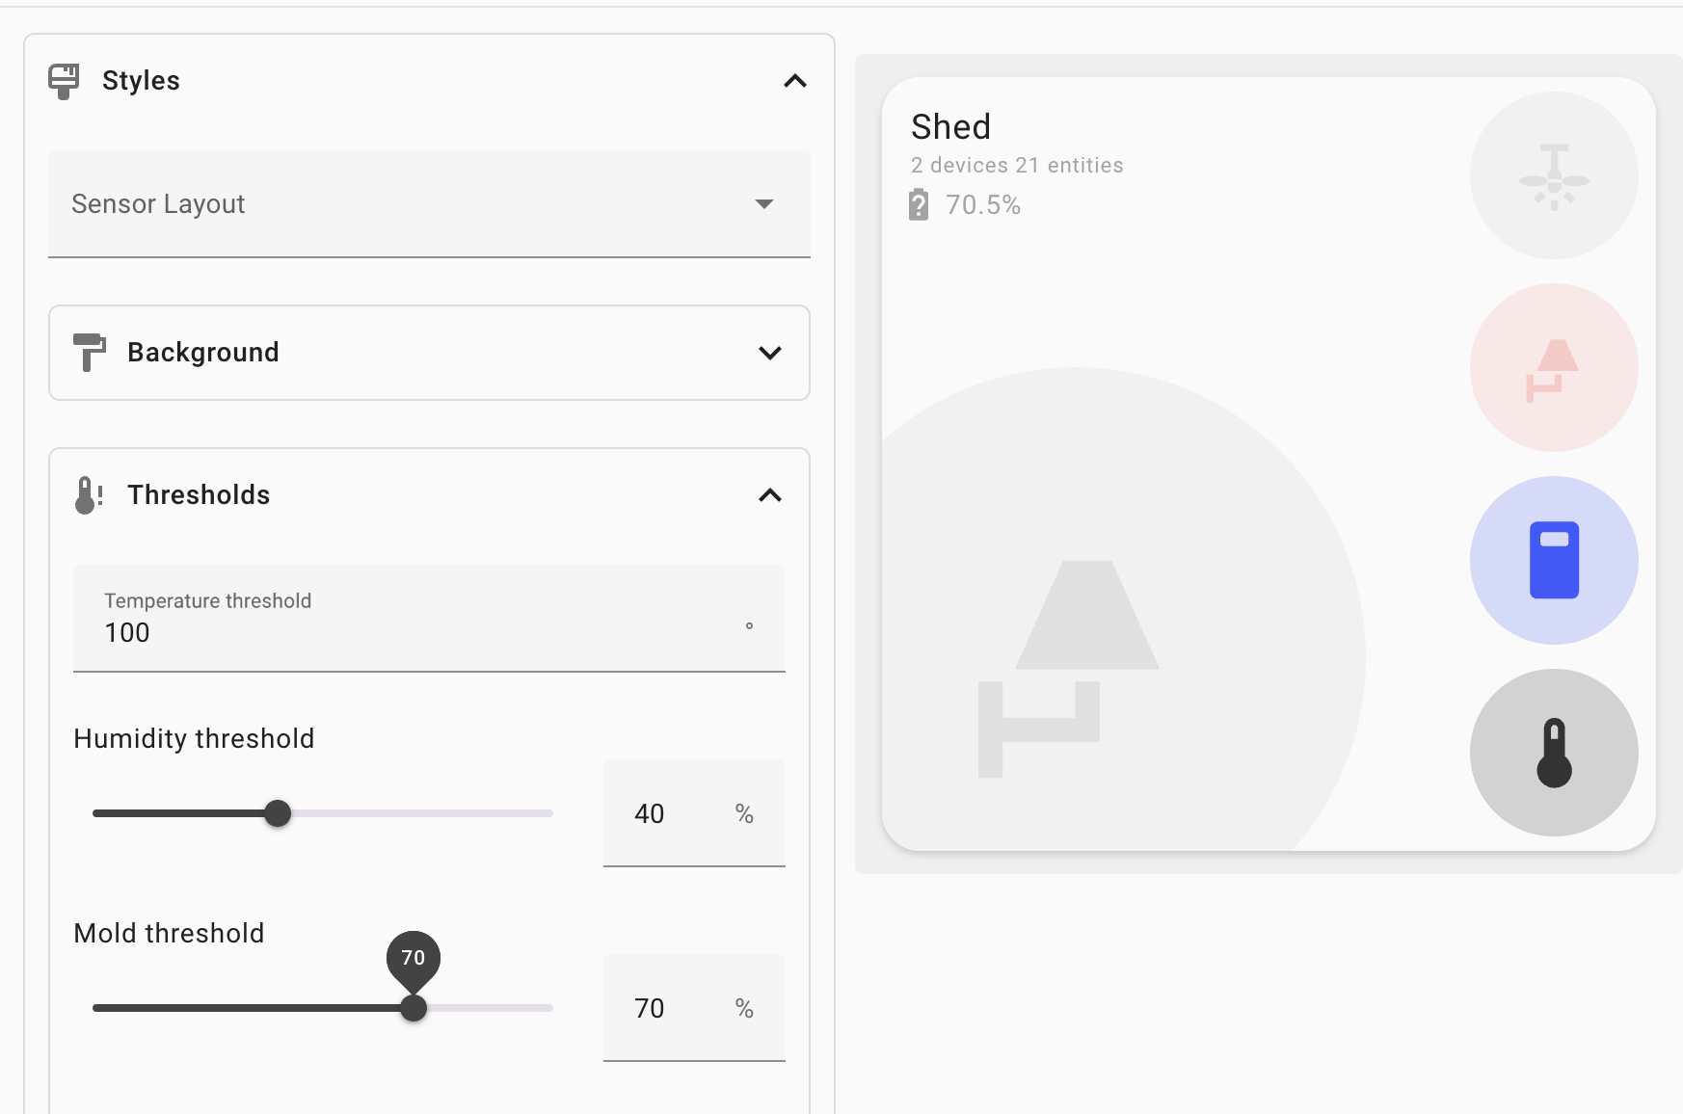Click the Styles paint brush icon
Viewport: 1683px width, 1114px height.
point(64,81)
